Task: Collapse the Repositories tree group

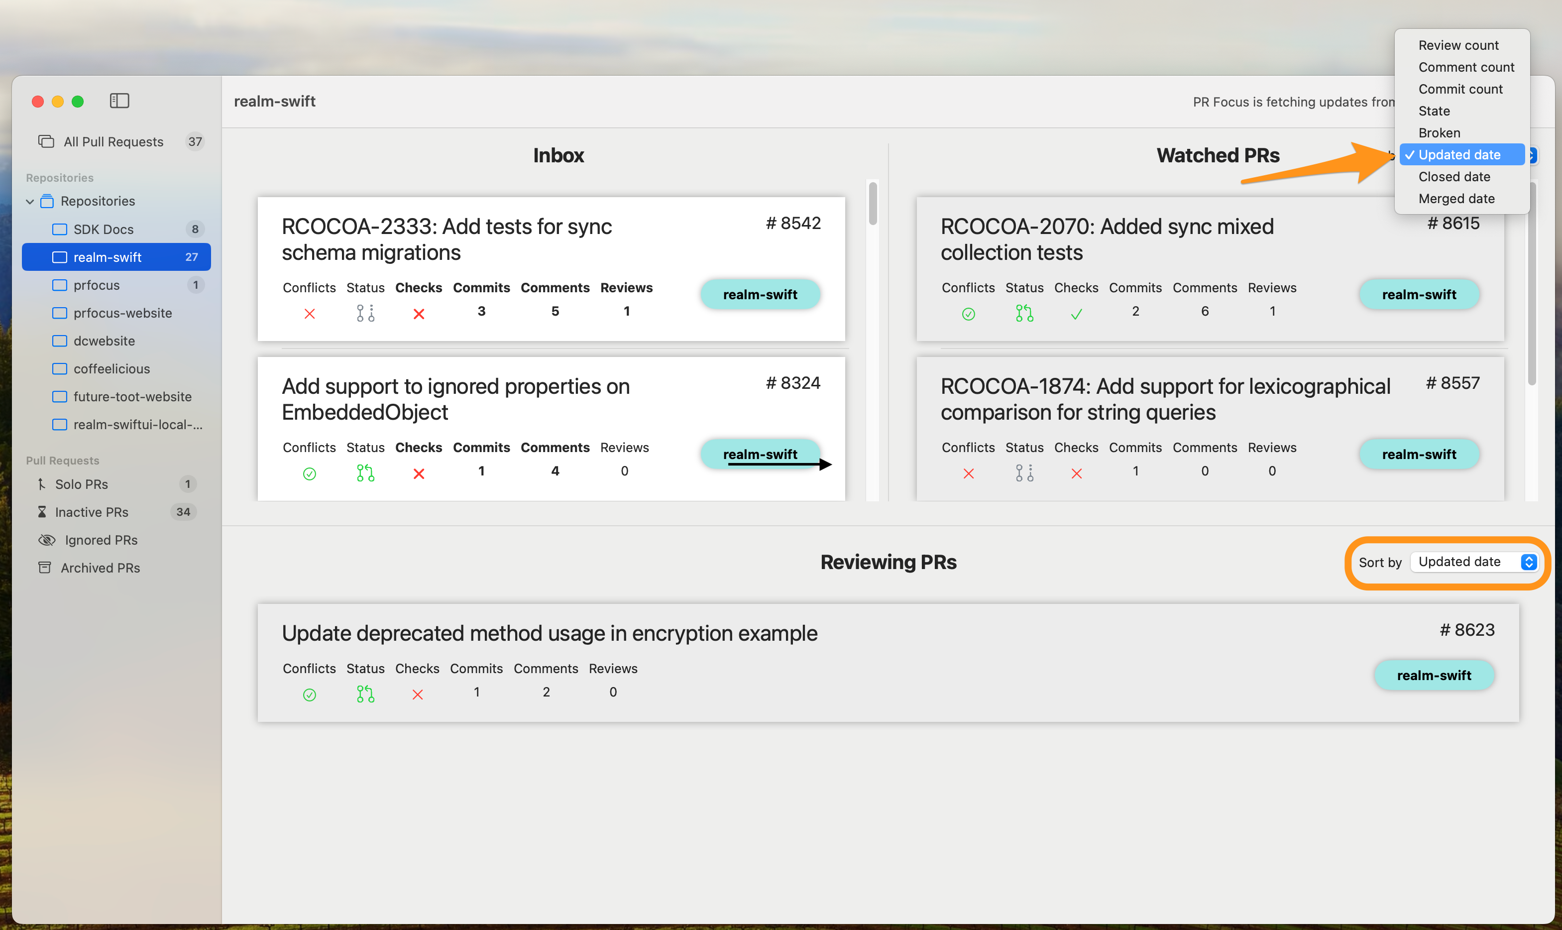Action: tap(29, 201)
